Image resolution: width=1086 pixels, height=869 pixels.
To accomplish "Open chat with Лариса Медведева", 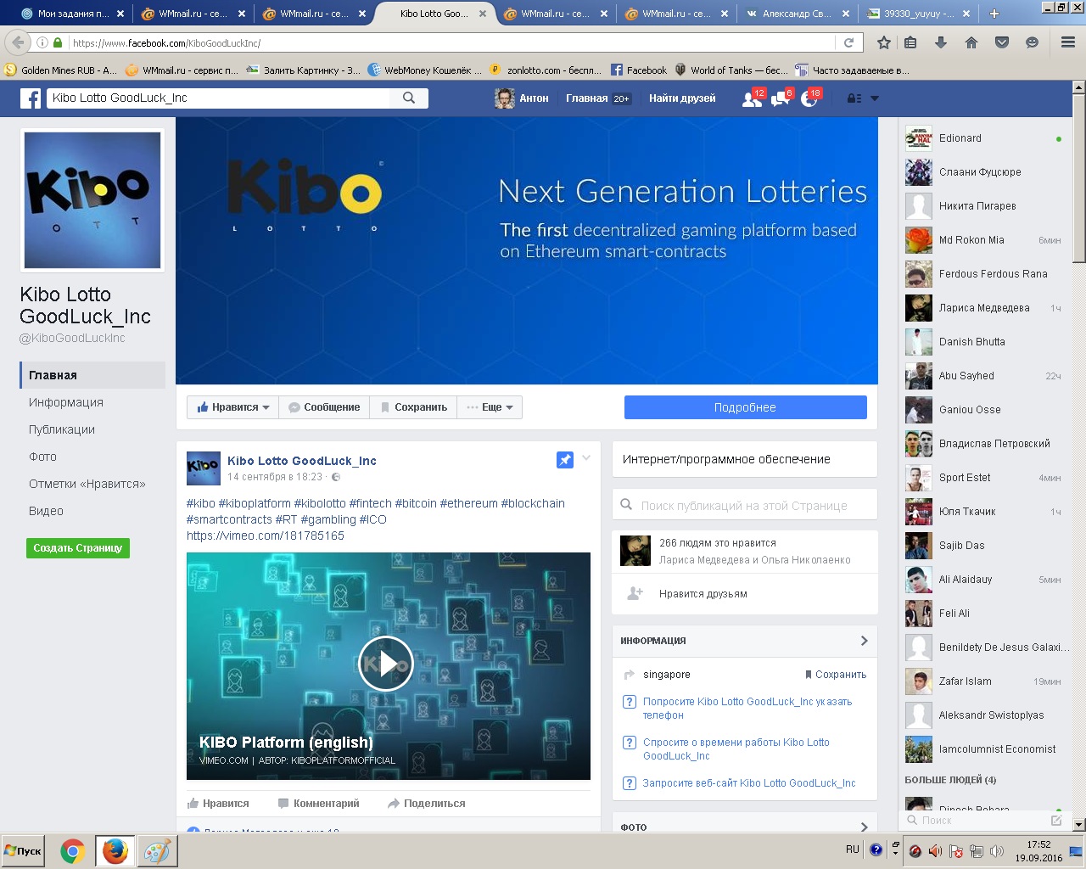I will click(984, 308).
